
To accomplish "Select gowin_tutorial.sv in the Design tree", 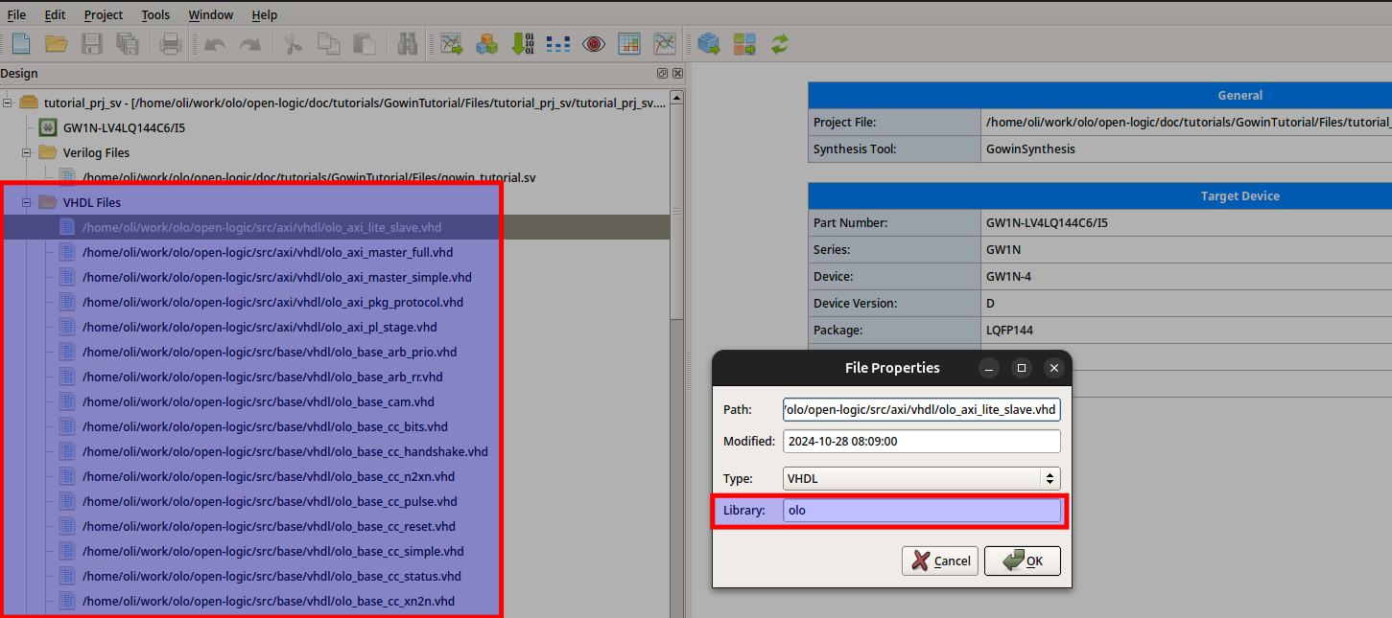I will 309,177.
